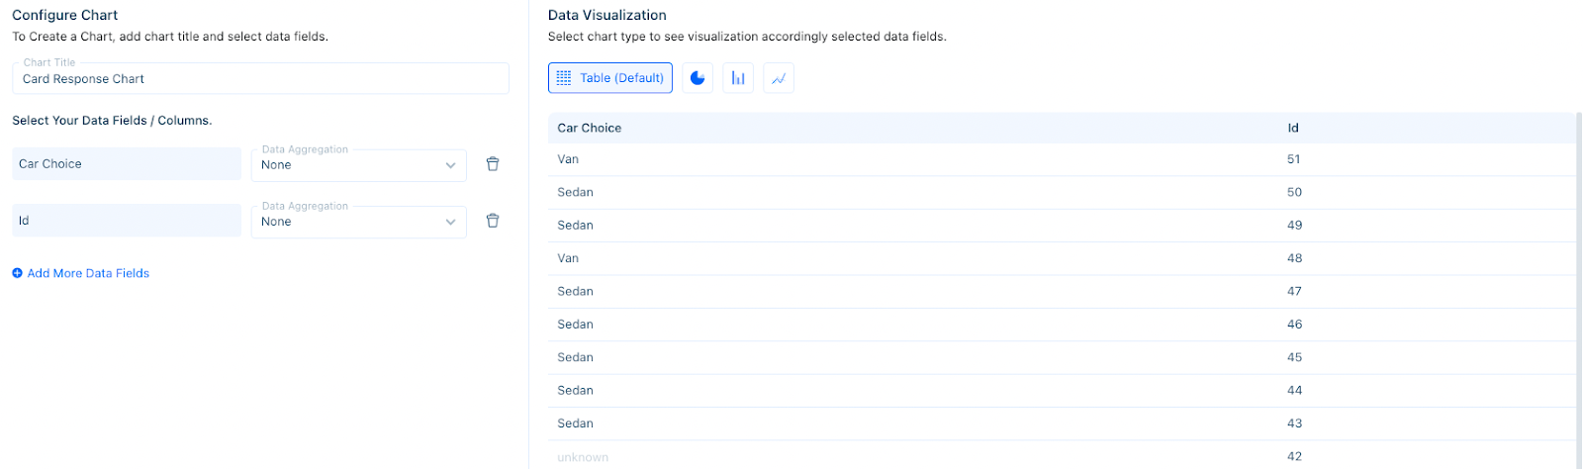Click the Id column header
This screenshot has height=469, width=1583.
[1293, 128]
